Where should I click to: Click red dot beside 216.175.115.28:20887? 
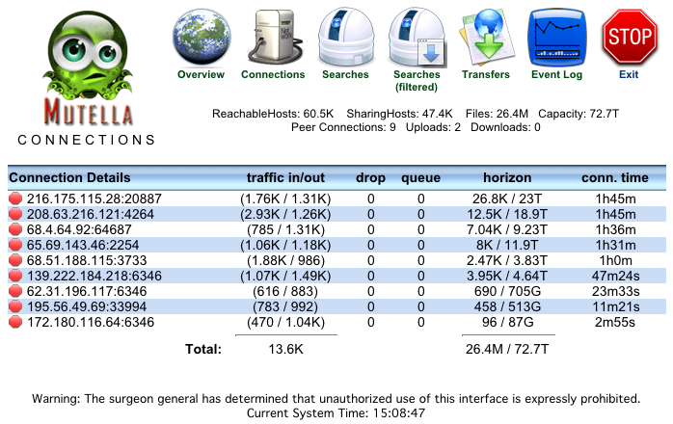pyautogui.click(x=14, y=199)
